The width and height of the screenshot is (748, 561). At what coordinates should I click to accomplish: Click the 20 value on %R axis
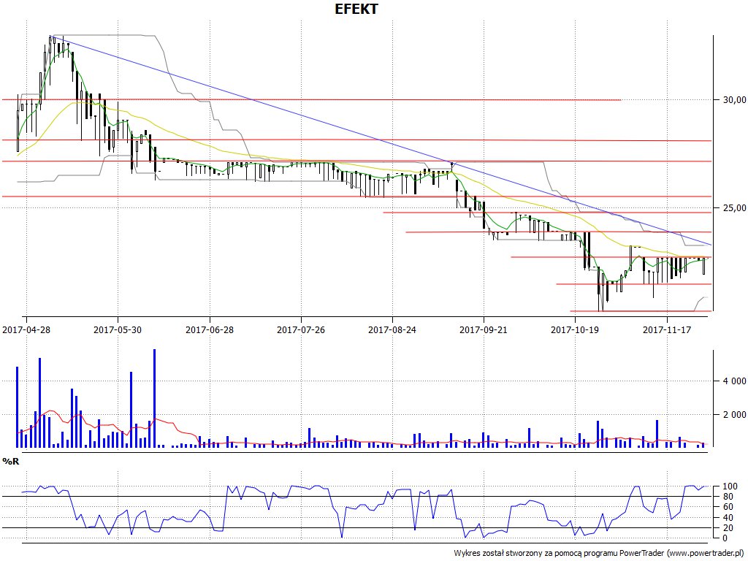click(x=728, y=527)
